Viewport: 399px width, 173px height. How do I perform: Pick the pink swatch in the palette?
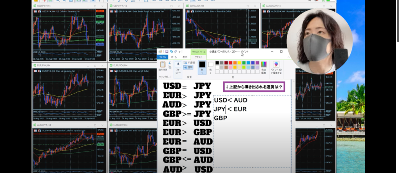tap(231, 67)
